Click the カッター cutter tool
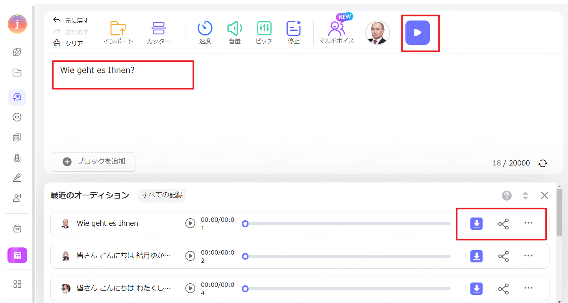The image size is (568, 303). (x=159, y=32)
